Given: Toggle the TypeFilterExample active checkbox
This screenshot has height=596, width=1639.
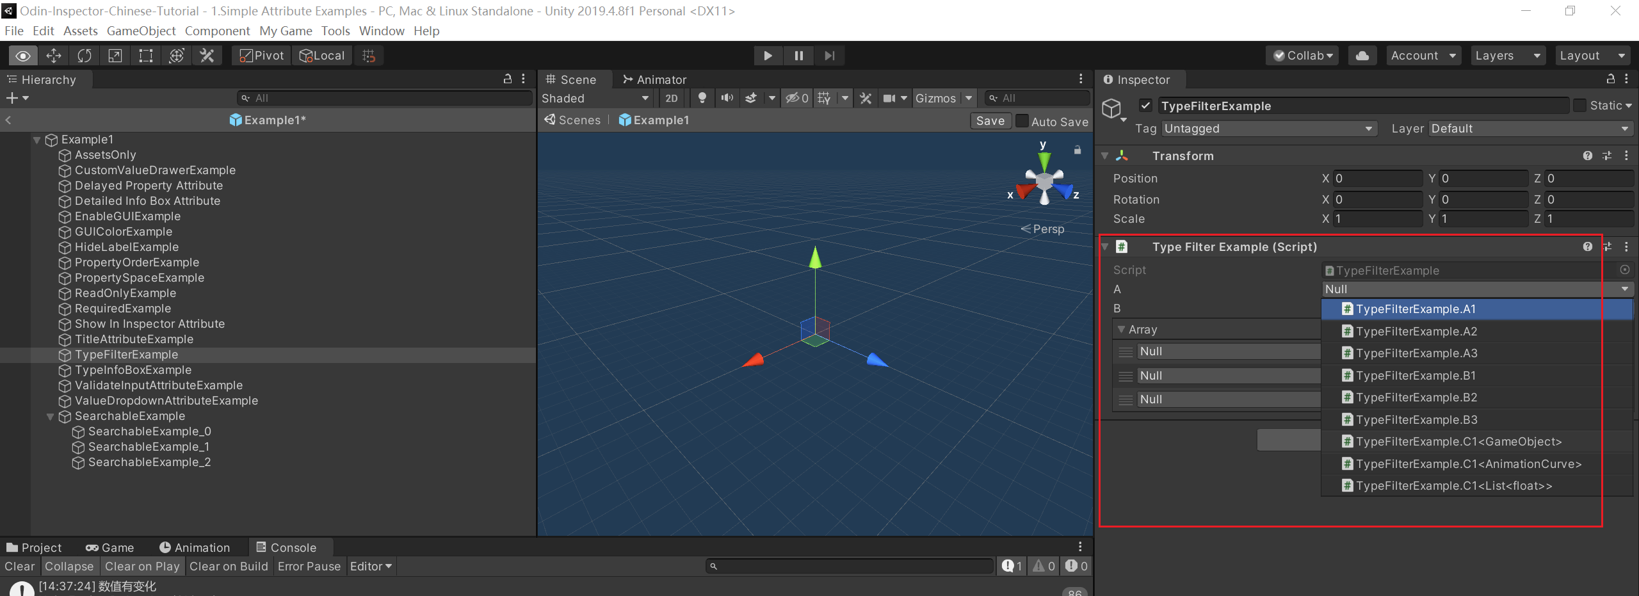Looking at the screenshot, I should tap(1146, 106).
